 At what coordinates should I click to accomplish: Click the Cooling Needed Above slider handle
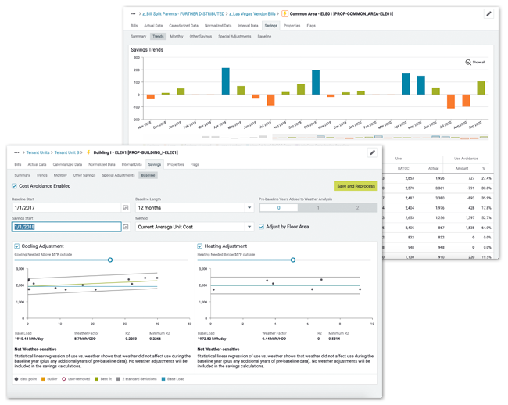click(x=110, y=260)
